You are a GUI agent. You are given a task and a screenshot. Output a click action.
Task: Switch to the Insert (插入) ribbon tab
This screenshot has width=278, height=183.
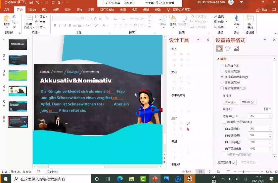coord(44,10)
